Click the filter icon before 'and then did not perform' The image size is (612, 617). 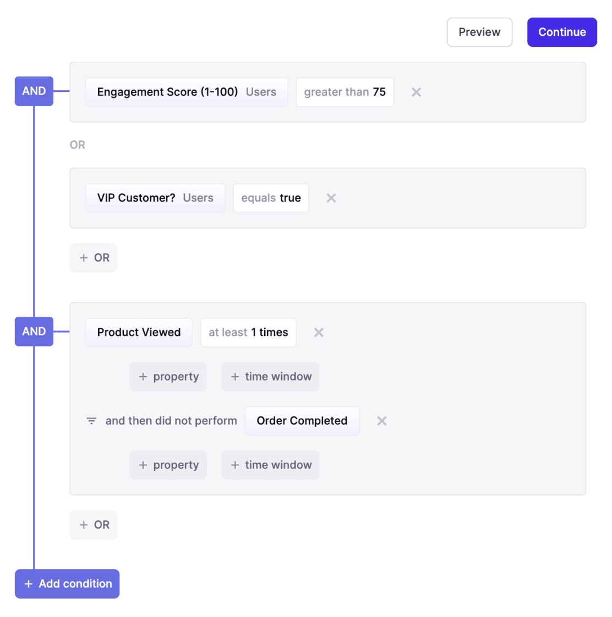coord(91,420)
